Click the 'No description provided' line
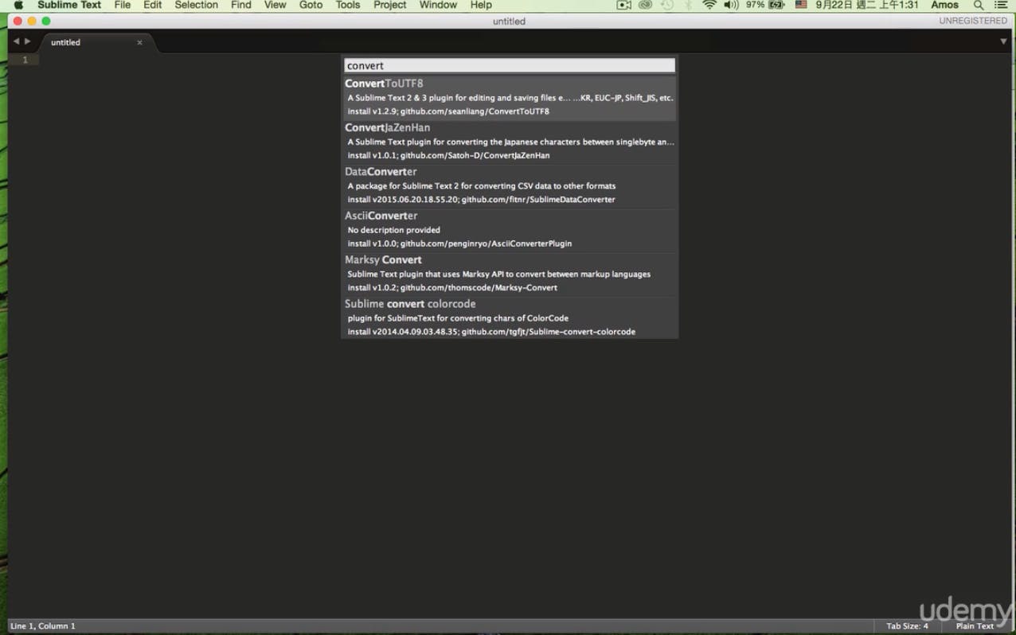1016x635 pixels. tap(393, 230)
